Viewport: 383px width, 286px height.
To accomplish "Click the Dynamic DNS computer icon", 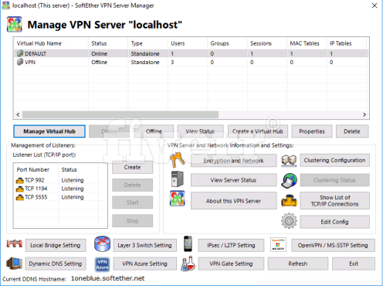I will tap(15, 264).
